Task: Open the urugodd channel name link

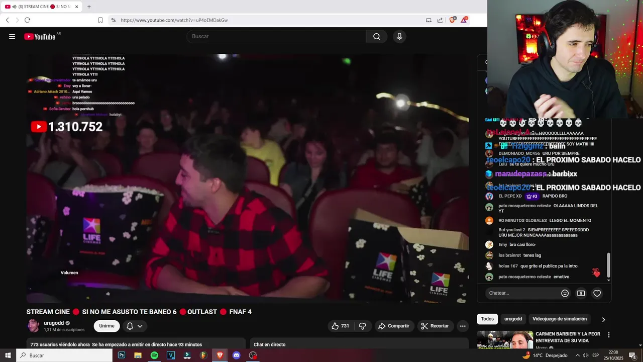Action: (x=54, y=323)
